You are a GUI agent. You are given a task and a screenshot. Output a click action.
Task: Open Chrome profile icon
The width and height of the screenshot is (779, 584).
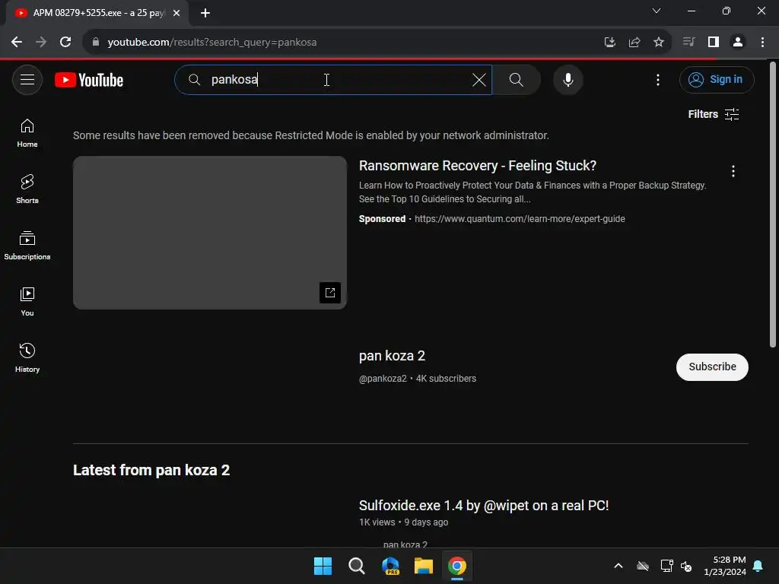[x=738, y=43]
